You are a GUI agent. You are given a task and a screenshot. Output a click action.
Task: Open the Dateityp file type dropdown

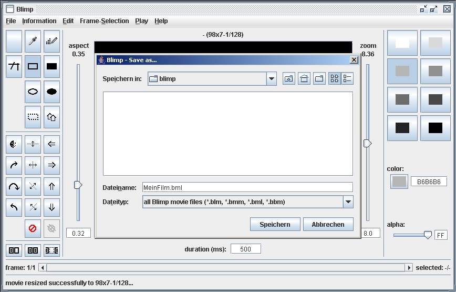(x=348, y=202)
